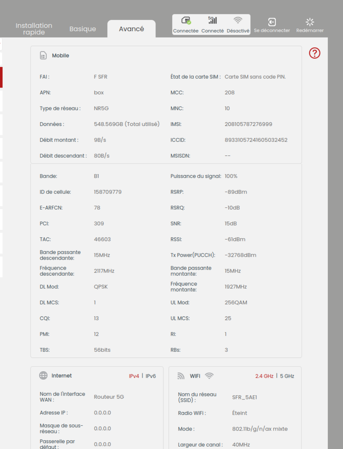Image resolution: width=343 pixels, height=449 pixels.
Task: Select the Avancé tab
Action: tap(131, 28)
